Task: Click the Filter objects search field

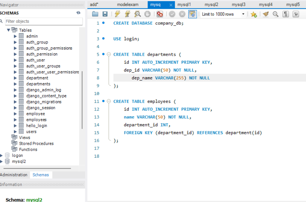Action: (45, 21)
